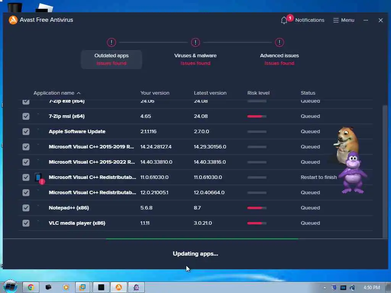Open the media player taskbar icon
Viewport: 391px width, 293px height.
66,287
